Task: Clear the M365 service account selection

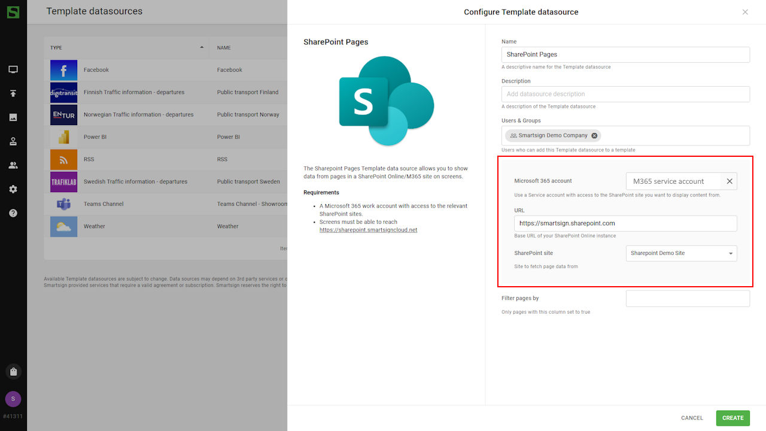Action: (729, 181)
